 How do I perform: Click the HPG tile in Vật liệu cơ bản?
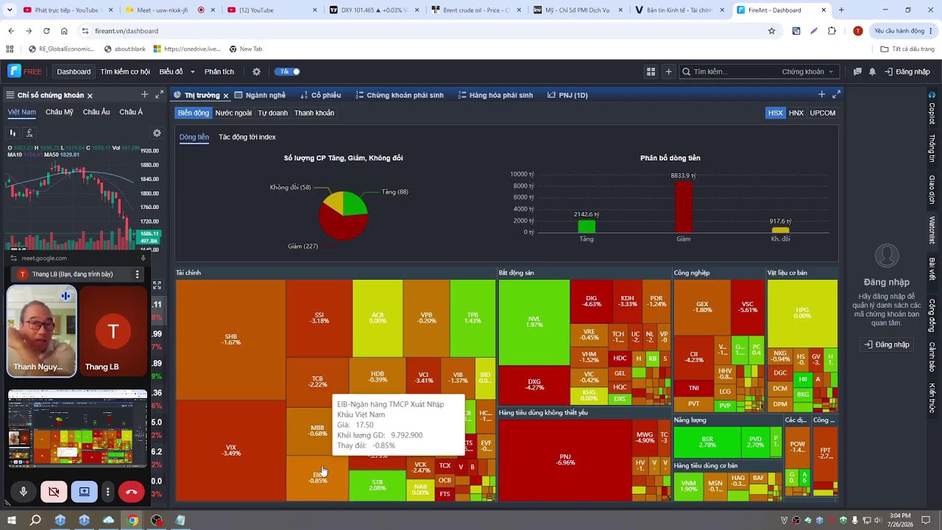point(802,313)
